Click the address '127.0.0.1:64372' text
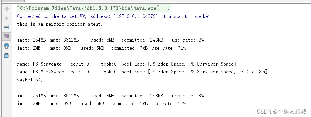 point(136,16)
